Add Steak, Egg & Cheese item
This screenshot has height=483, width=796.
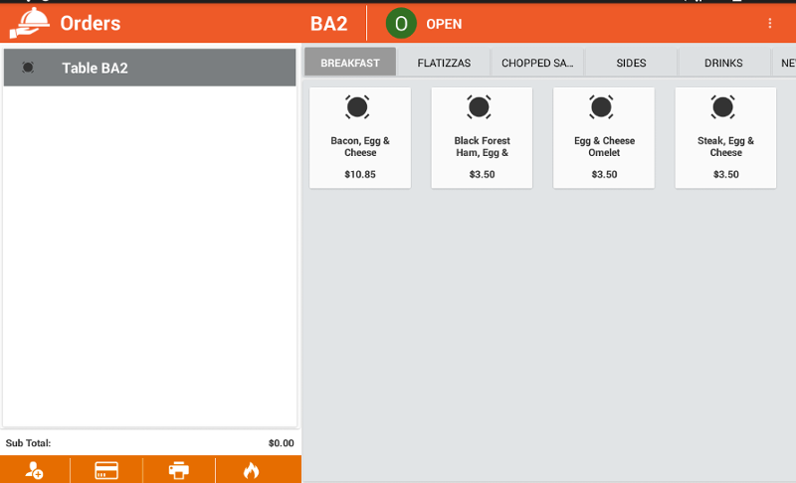[725, 138]
